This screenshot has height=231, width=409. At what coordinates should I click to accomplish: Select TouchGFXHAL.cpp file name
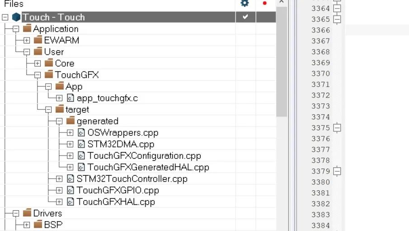116,202
